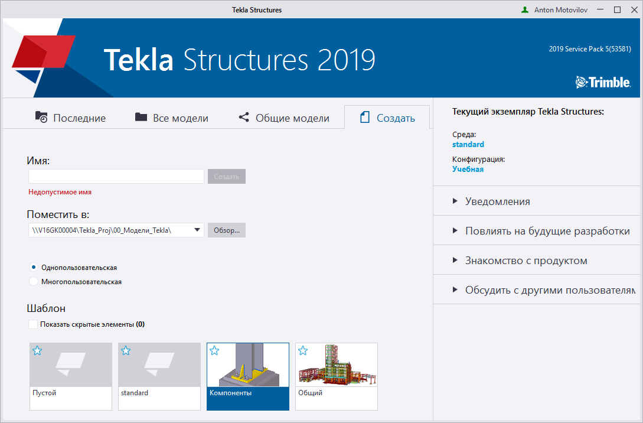The height and width of the screenshot is (423, 643).
Task: Click the recent models clock-folder icon
Action: (41, 118)
